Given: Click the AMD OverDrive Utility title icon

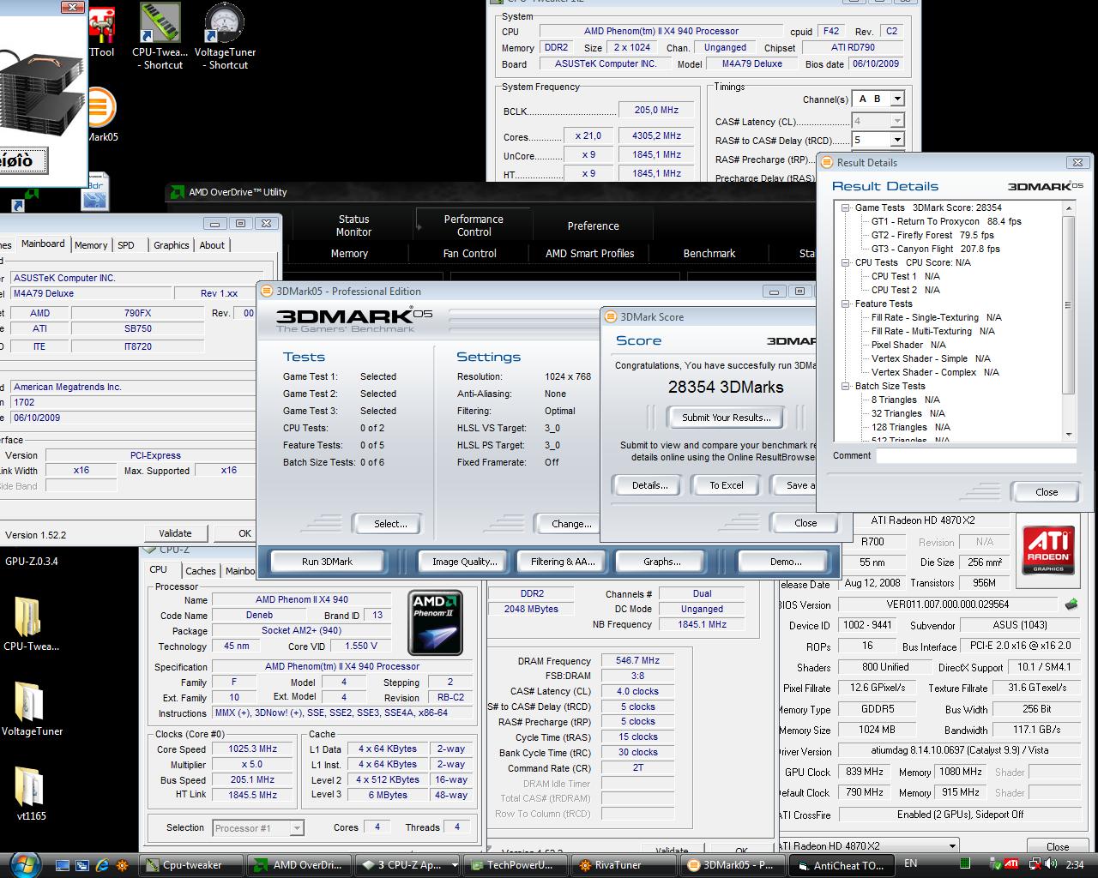Looking at the screenshot, I should 177,192.
